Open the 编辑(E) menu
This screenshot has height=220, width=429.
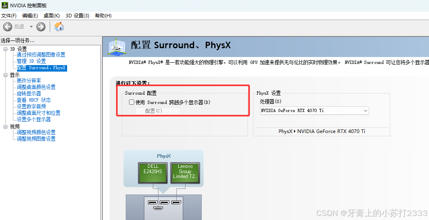coord(30,16)
